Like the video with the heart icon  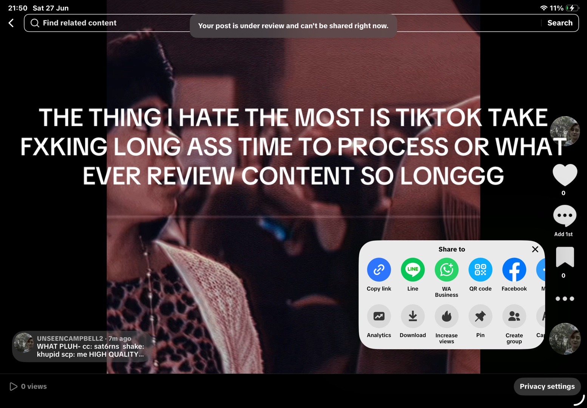[565, 175]
